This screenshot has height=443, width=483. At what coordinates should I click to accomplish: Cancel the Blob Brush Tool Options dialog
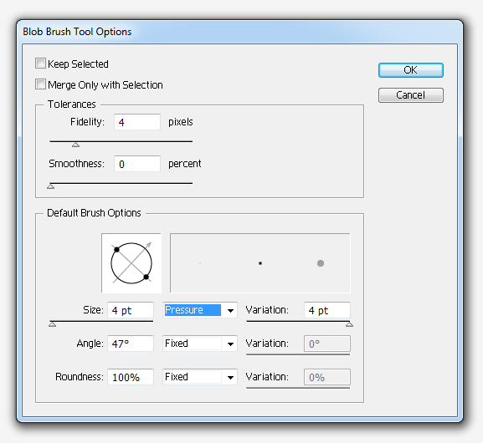click(411, 95)
